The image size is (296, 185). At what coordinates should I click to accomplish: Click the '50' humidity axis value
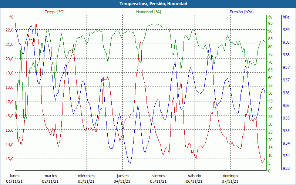[x=270, y=93]
